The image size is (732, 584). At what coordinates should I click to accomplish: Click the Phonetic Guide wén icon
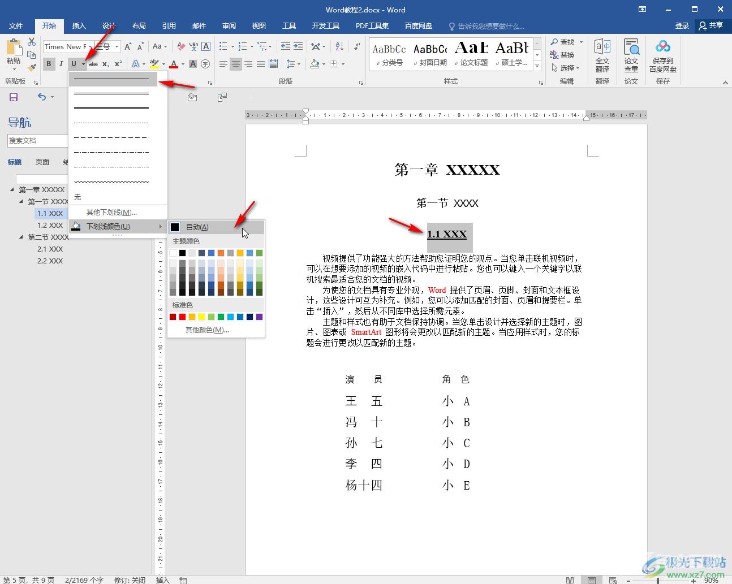click(193, 46)
